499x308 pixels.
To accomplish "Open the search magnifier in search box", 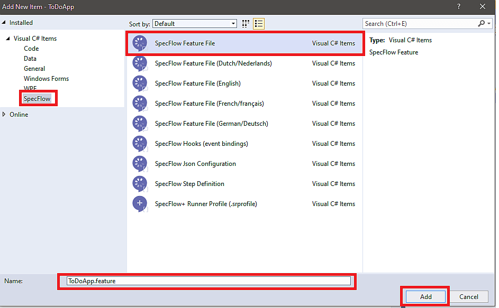I will click(480, 23).
